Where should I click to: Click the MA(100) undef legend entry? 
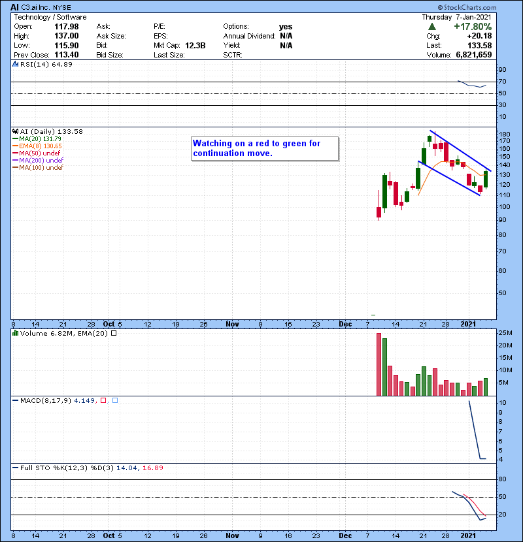[41, 167]
